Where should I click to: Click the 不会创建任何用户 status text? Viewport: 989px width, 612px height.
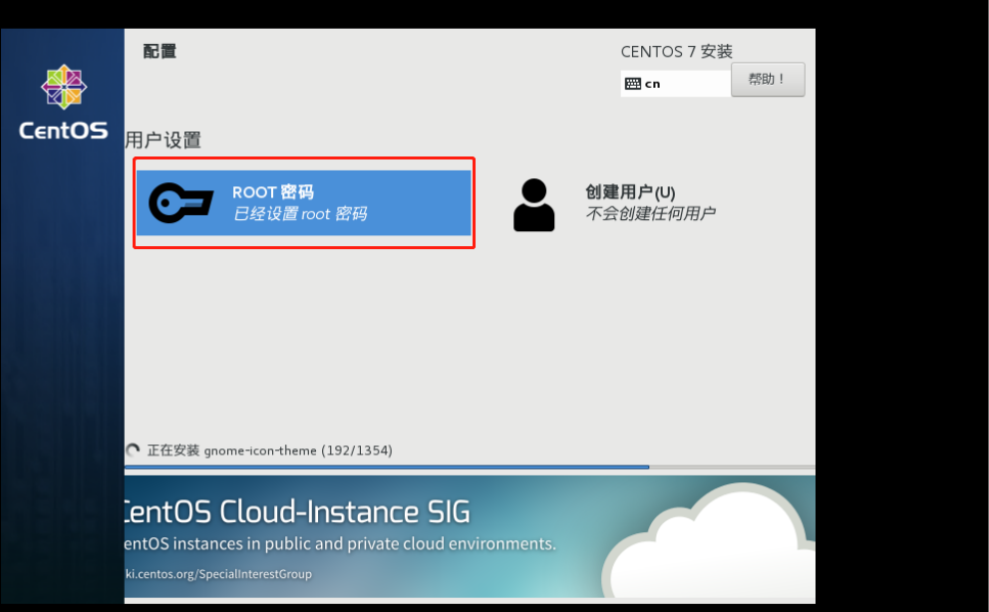coord(650,213)
